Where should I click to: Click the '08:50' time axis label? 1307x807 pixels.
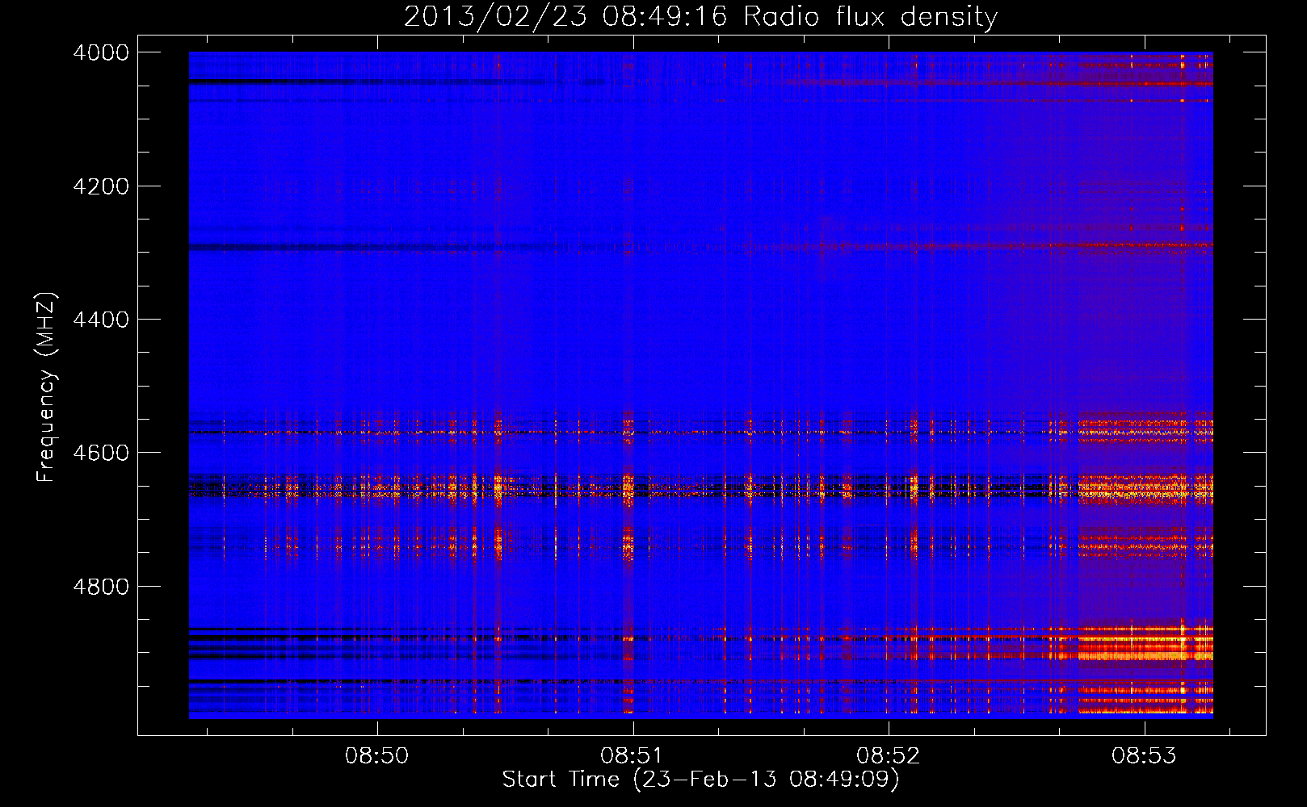(x=377, y=756)
